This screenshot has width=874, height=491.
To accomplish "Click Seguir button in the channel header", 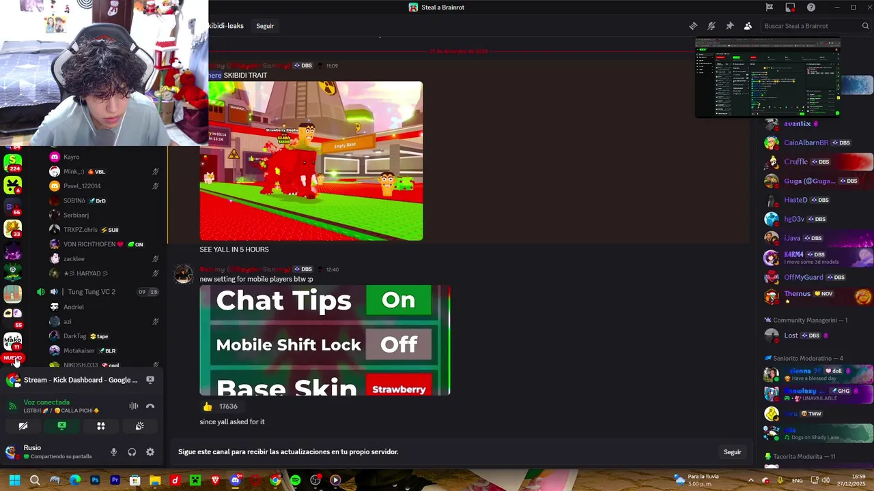I will 265,26.
